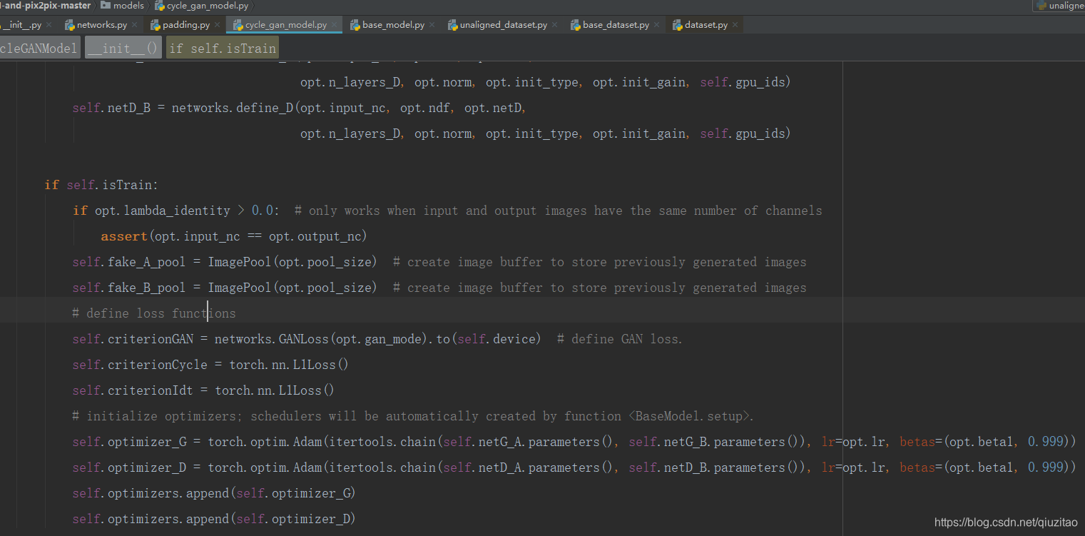Image resolution: width=1085 pixels, height=536 pixels.
Task: Click the '# define GAN loss.' comment
Action: click(x=620, y=339)
